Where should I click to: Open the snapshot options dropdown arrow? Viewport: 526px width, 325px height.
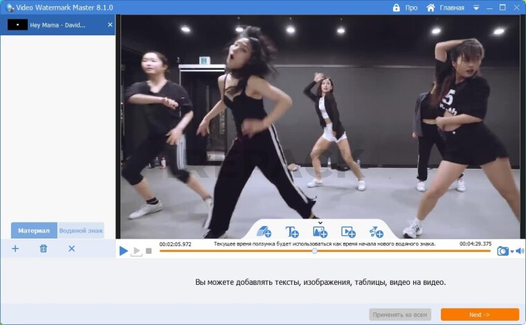512,252
